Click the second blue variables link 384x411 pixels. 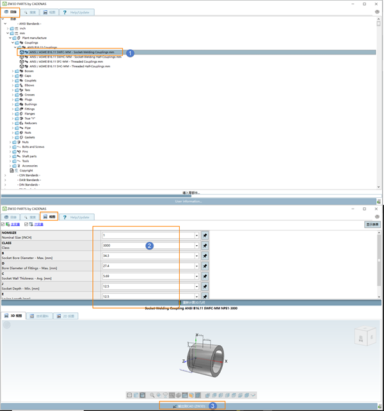39,224
